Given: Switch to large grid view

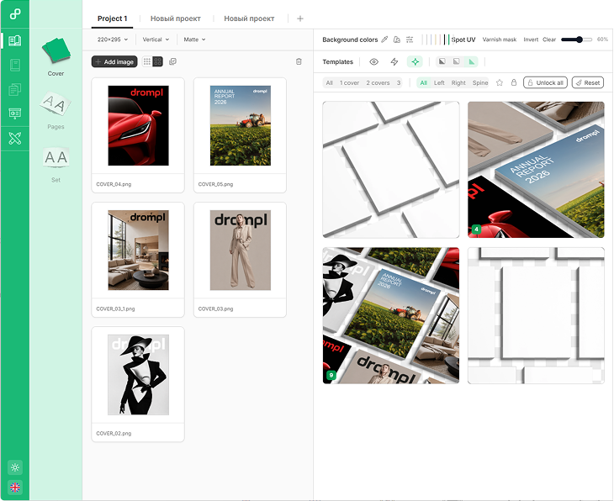Looking at the screenshot, I should pyautogui.click(x=157, y=61).
